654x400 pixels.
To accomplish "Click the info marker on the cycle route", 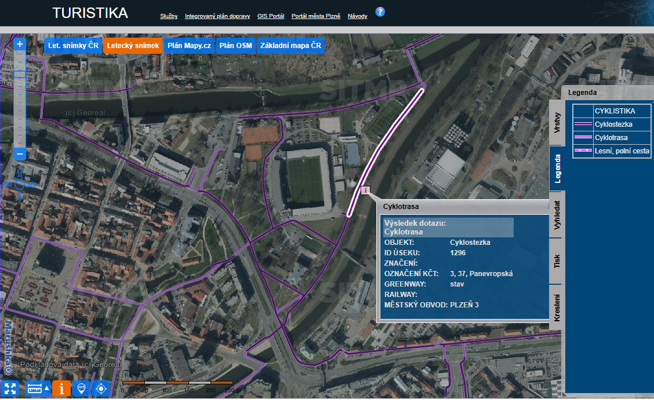I will [365, 190].
